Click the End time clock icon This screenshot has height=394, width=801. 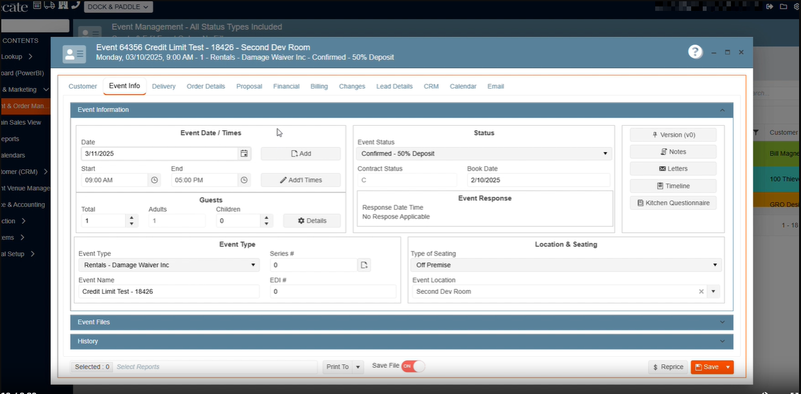tap(244, 180)
